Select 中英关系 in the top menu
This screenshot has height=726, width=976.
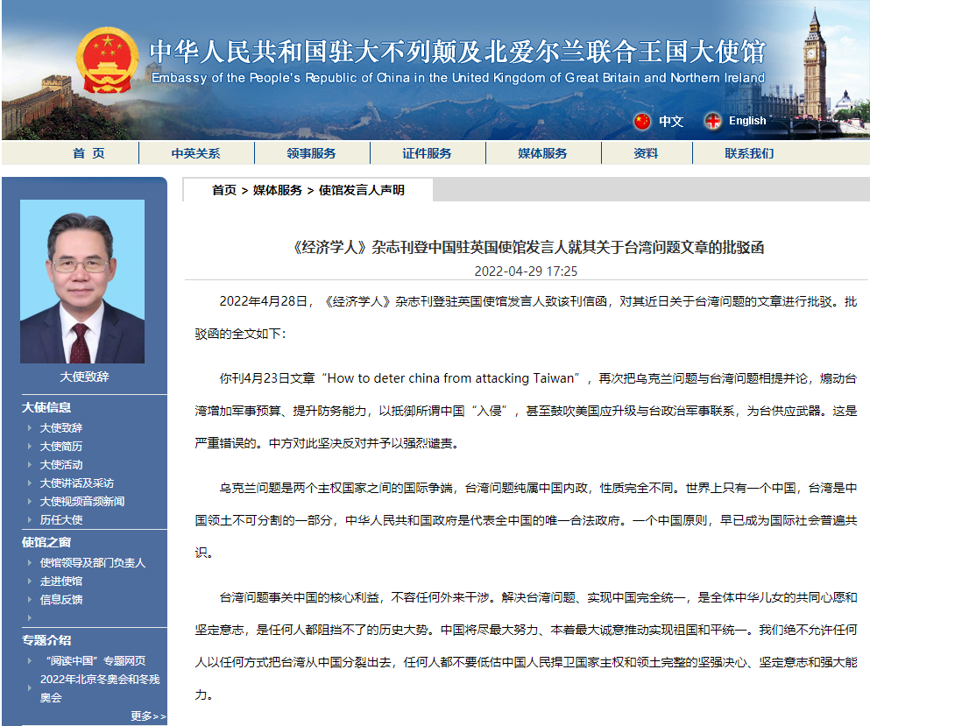(x=194, y=152)
